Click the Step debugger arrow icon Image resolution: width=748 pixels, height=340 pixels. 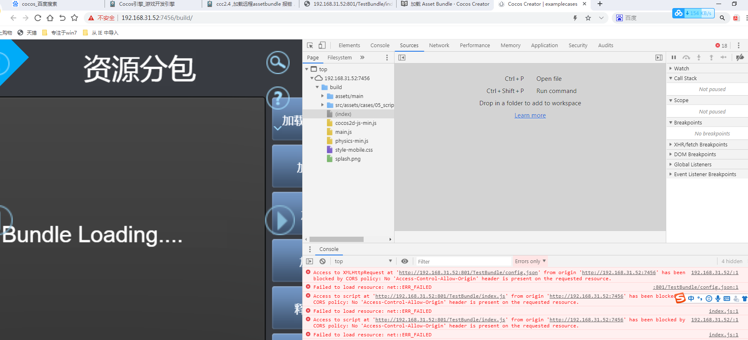[724, 58]
